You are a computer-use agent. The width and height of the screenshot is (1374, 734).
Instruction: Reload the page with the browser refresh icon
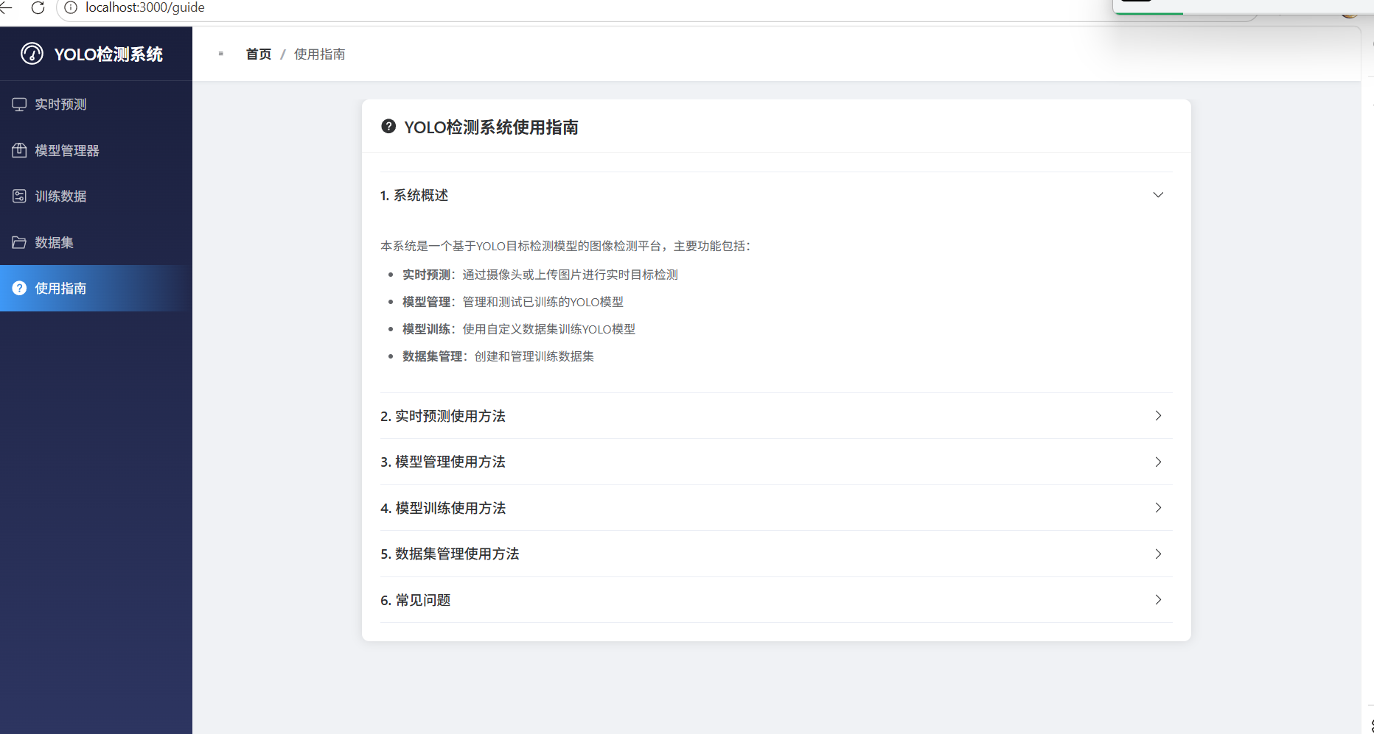(38, 8)
